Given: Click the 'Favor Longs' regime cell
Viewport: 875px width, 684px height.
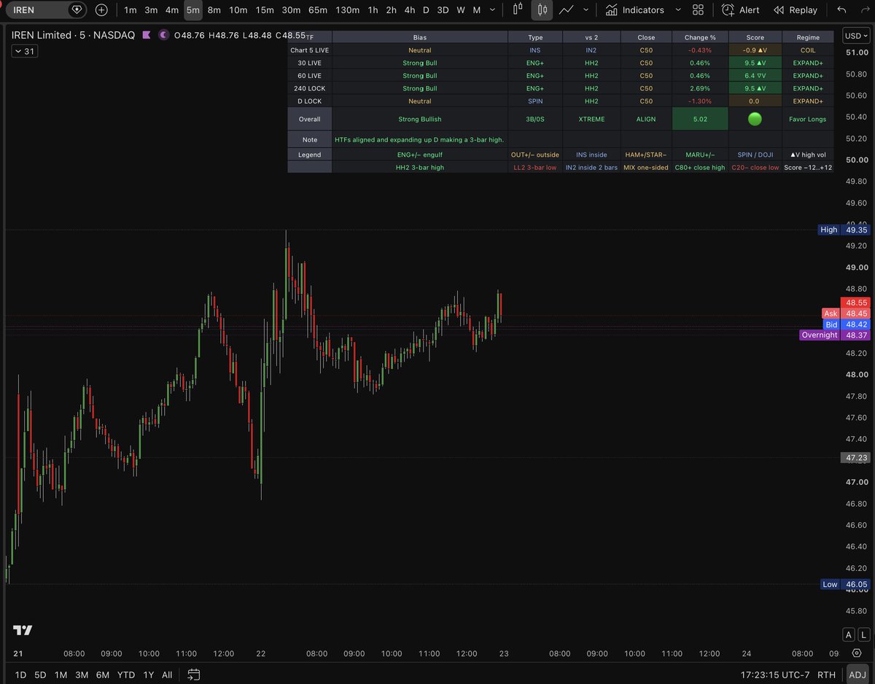Looking at the screenshot, I should 807,119.
